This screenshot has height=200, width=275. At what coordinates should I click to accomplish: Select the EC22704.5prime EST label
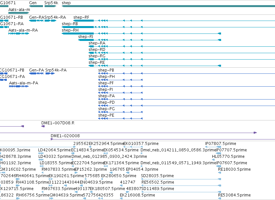88,163
